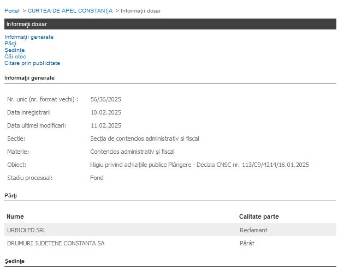Click the Pârât party role cell
338x271 pixels.
[x=247, y=243]
